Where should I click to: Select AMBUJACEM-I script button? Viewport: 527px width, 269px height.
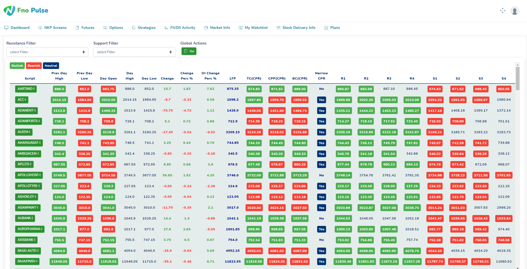(28, 154)
